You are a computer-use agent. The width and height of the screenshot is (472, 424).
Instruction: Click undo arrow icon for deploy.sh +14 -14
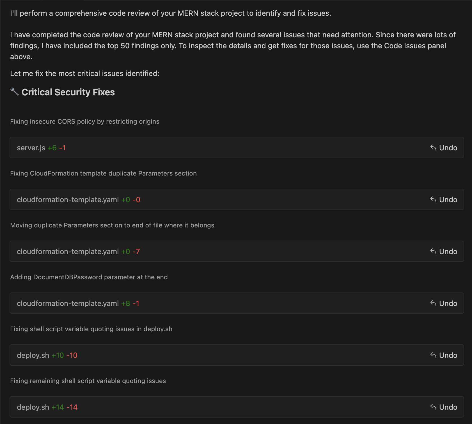pyautogui.click(x=433, y=407)
